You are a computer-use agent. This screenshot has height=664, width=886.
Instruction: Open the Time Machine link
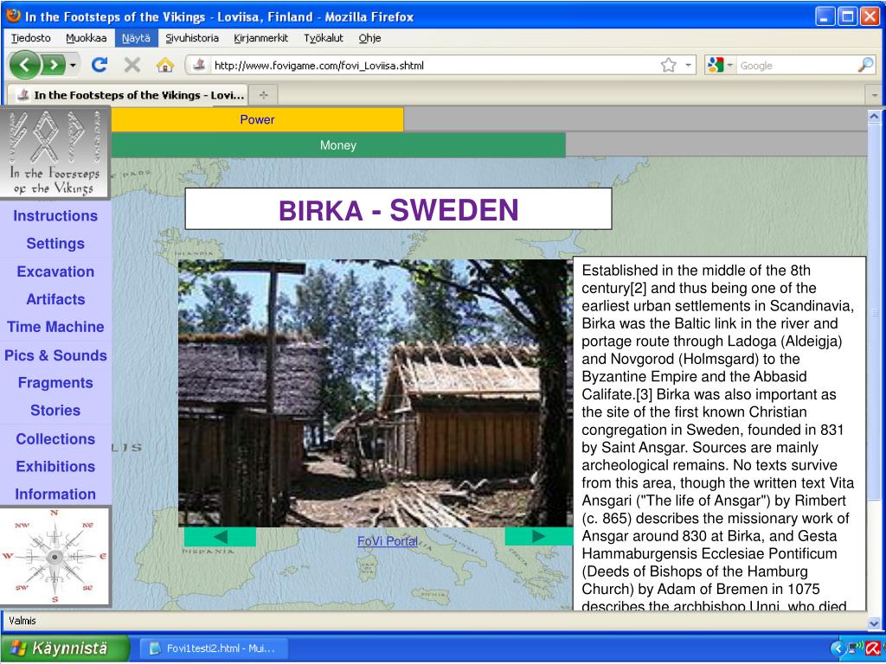click(55, 327)
